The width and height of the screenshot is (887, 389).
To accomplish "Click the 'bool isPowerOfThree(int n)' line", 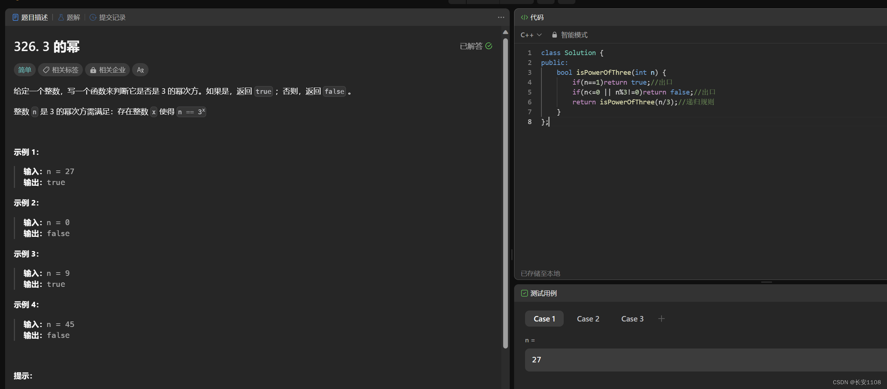I will click(611, 73).
